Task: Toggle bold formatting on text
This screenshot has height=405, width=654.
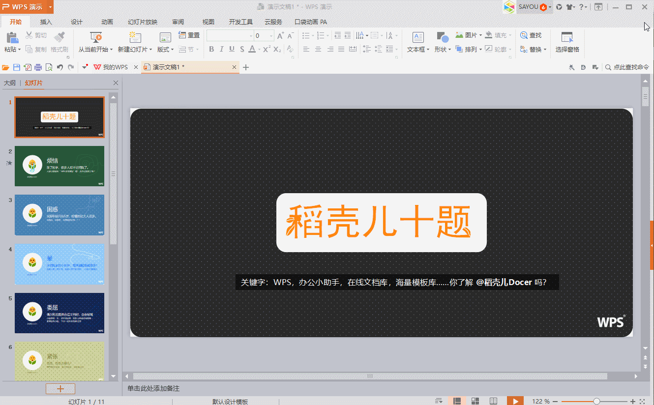Action: pos(211,49)
